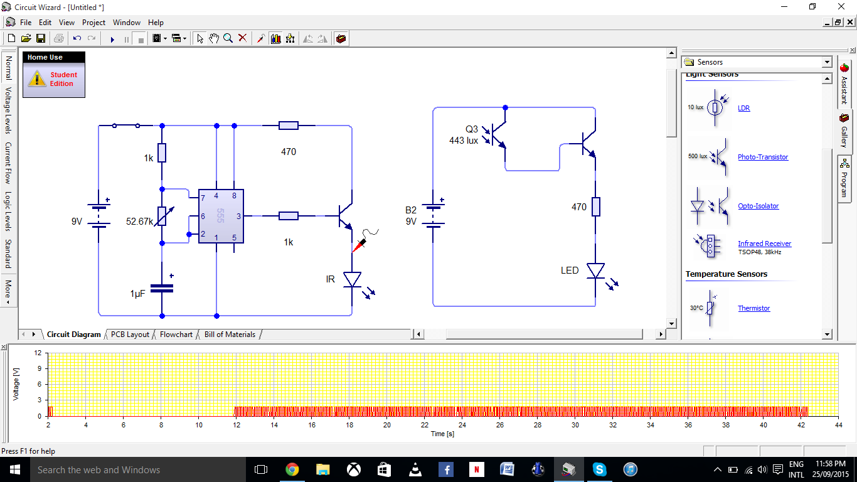
Task: Click the gallery panel scroll down arrow
Action: coord(827,335)
